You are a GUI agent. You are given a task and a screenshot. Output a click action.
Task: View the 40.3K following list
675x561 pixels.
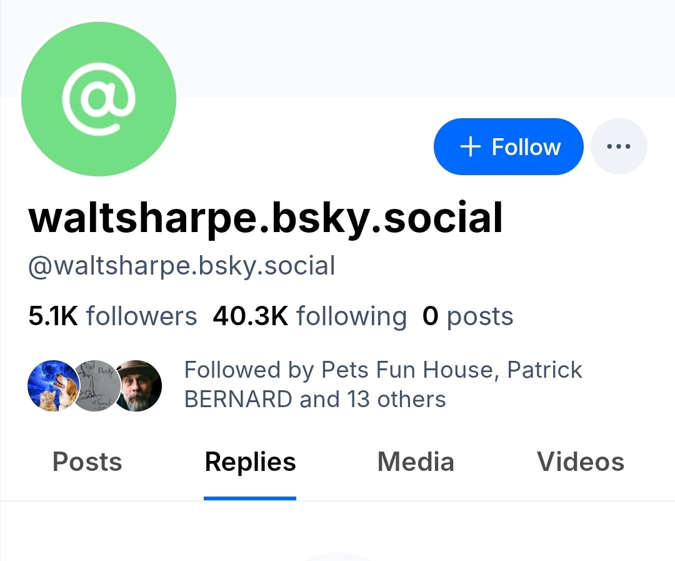(309, 316)
